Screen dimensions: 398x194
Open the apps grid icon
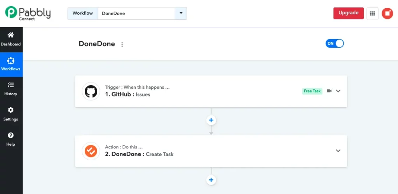pyautogui.click(x=372, y=14)
